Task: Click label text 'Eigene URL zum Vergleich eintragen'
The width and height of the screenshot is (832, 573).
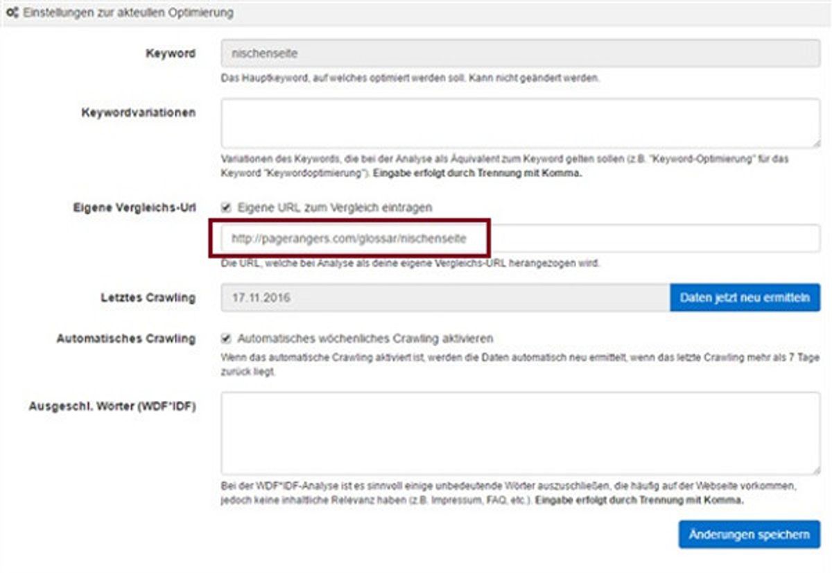Action: 335,207
